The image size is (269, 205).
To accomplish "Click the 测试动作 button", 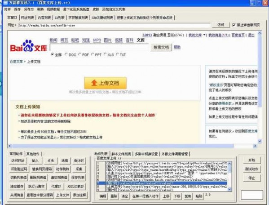I will tap(252, 169).
